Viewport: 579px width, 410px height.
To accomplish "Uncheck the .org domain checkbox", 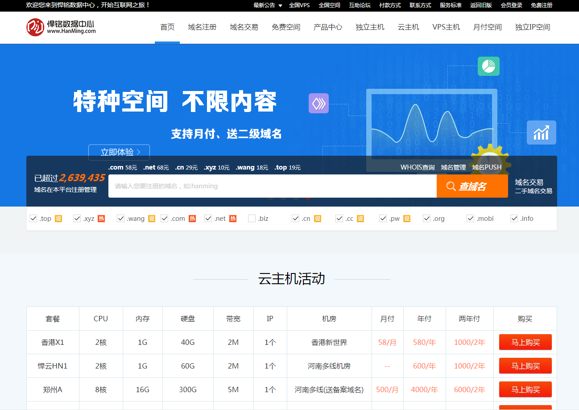I will coord(427,219).
